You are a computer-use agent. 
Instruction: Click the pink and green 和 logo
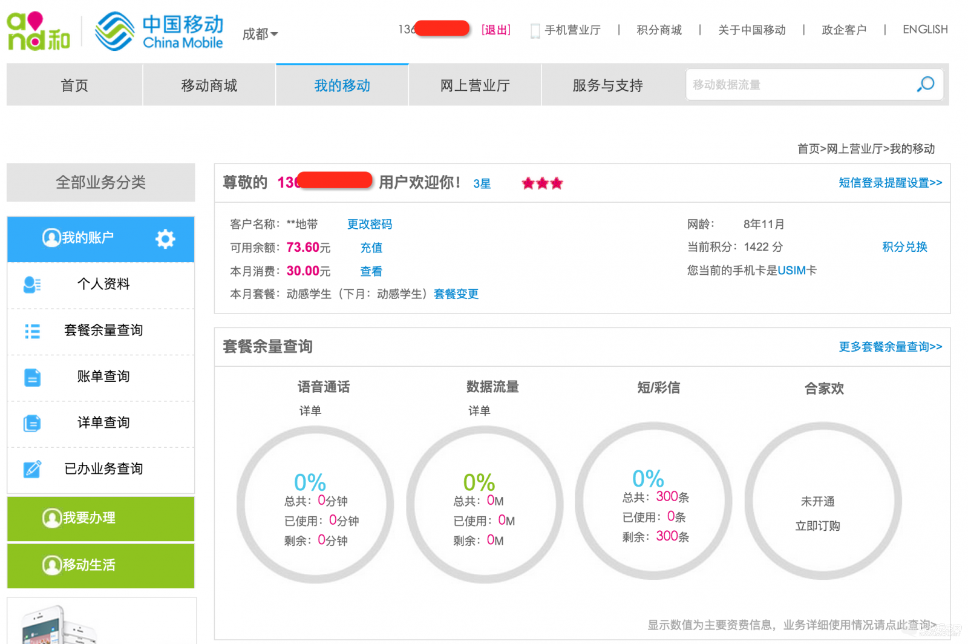[38, 31]
